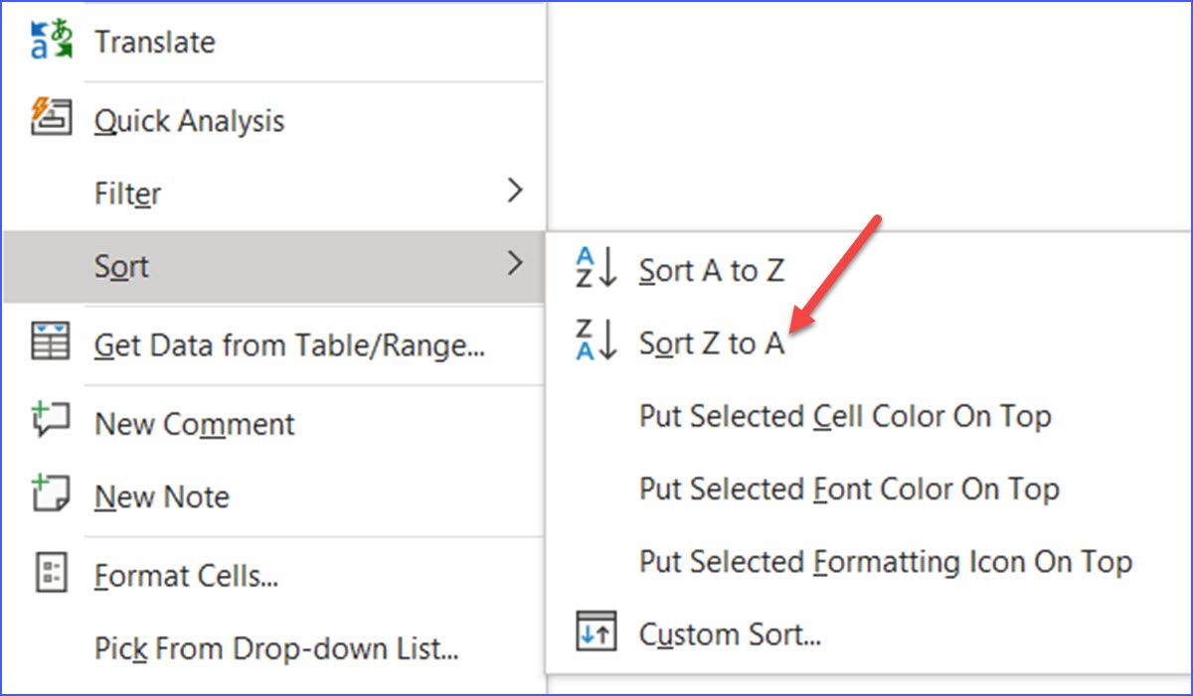Expand the Filter submenu arrow
This screenshot has height=696, width=1193.
tap(514, 191)
